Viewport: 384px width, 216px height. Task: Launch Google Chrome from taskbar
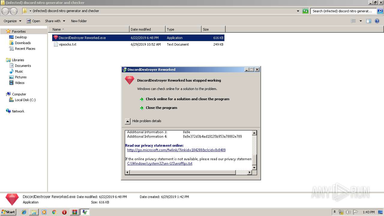click(x=54, y=212)
